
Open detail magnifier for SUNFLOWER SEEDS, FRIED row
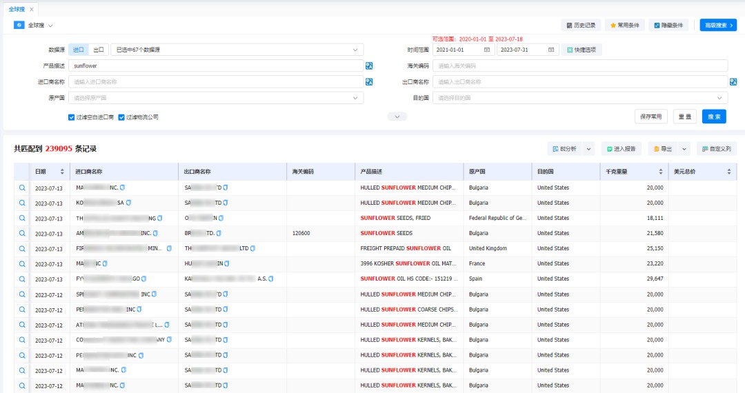pos(22,219)
